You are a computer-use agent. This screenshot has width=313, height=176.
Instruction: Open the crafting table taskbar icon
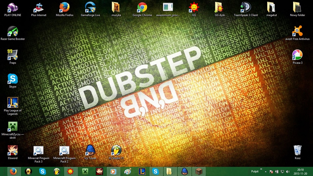pos(198,172)
